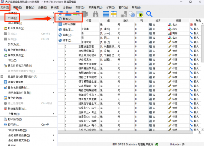Click the overlapping circles toolbar icon
Image resolution: width=204 pixels, height=146 pixels.
point(132,14)
